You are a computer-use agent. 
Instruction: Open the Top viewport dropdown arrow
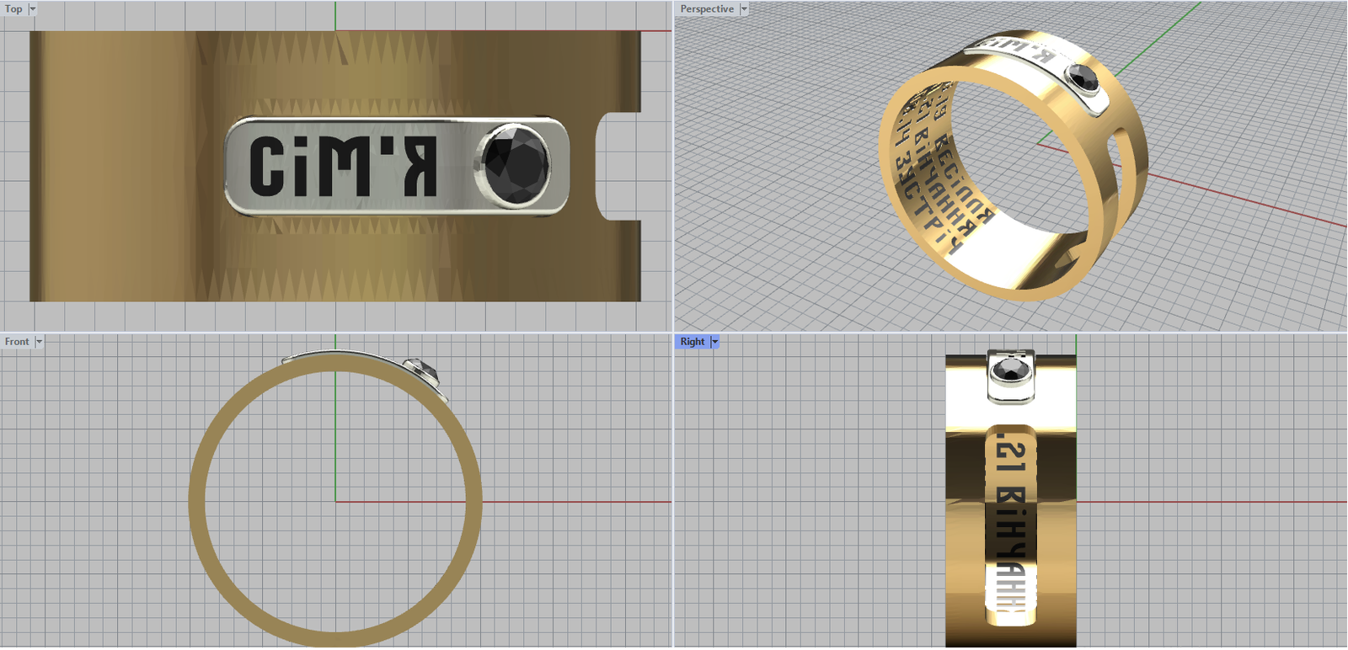pyautogui.click(x=33, y=9)
